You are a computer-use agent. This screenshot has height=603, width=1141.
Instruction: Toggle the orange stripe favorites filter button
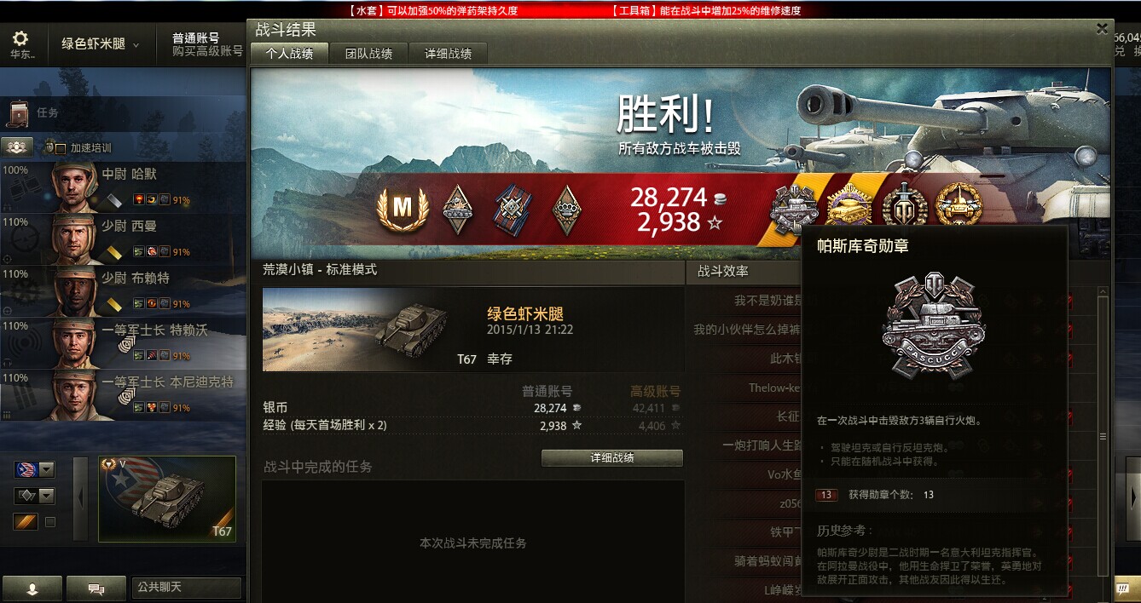pyautogui.click(x=26, y=521)
